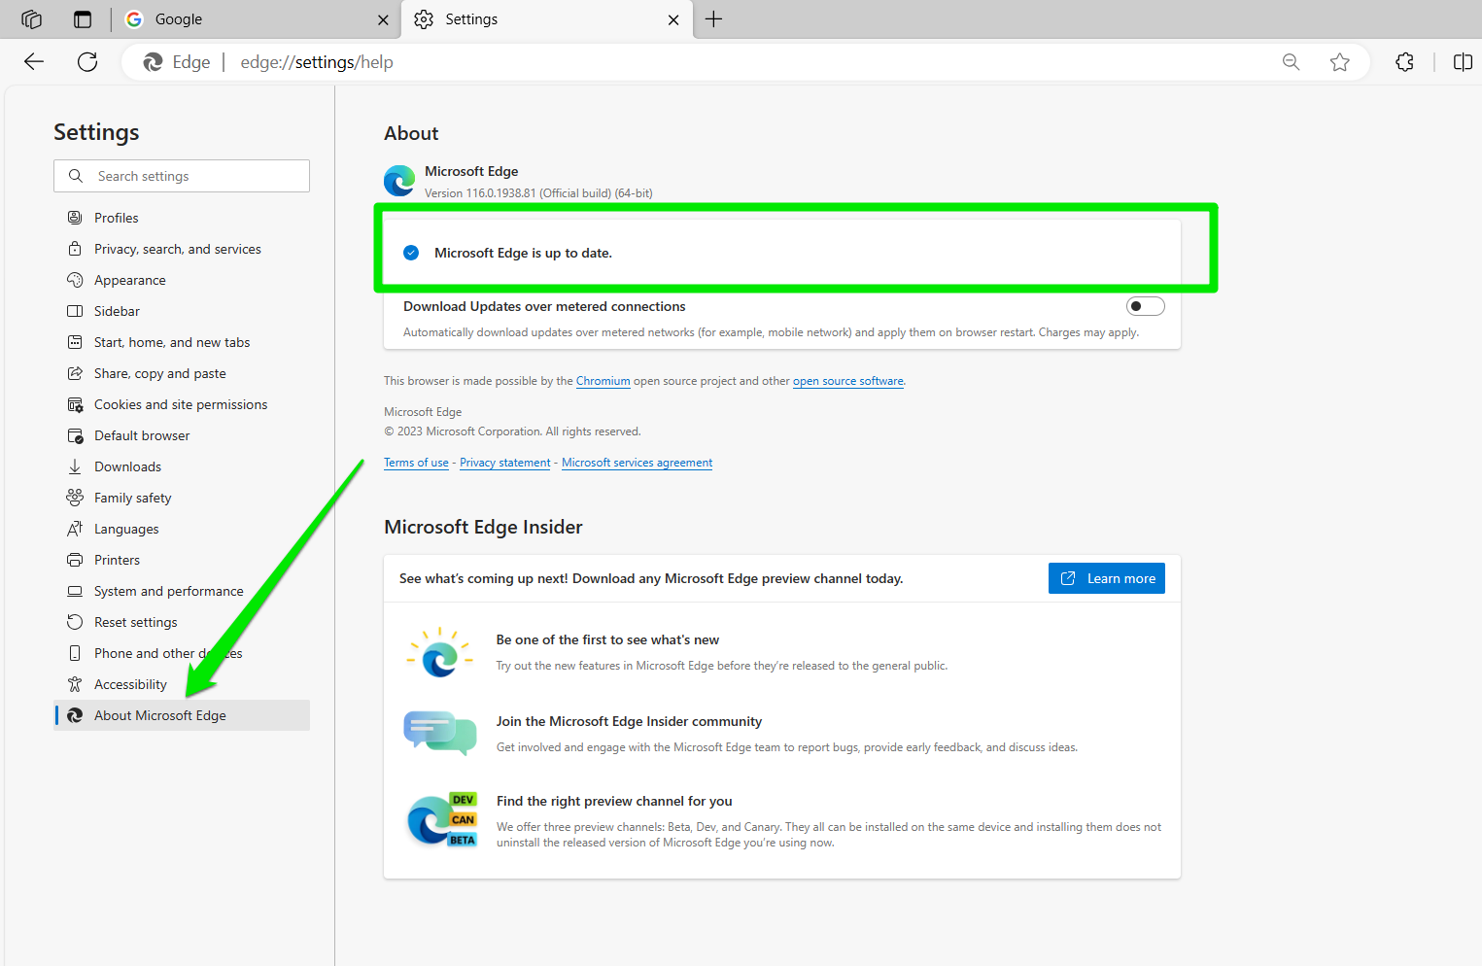Viewport: 1482px width, 966px height.
Task: Toggle Download Updates over metered connections
Action: [1145, 306]
